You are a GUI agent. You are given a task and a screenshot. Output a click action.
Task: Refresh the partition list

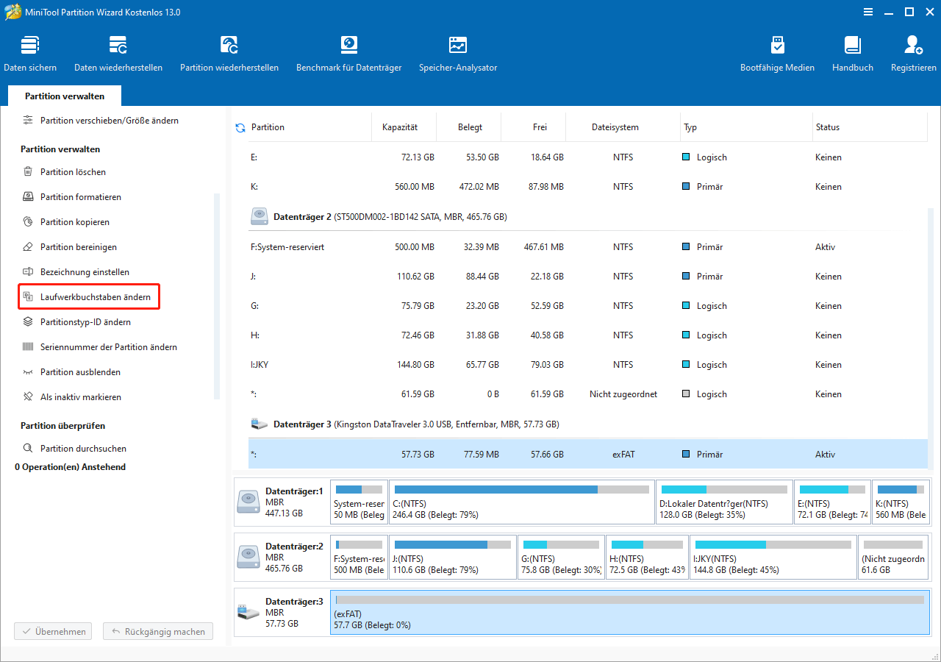[x=240, y=127]
